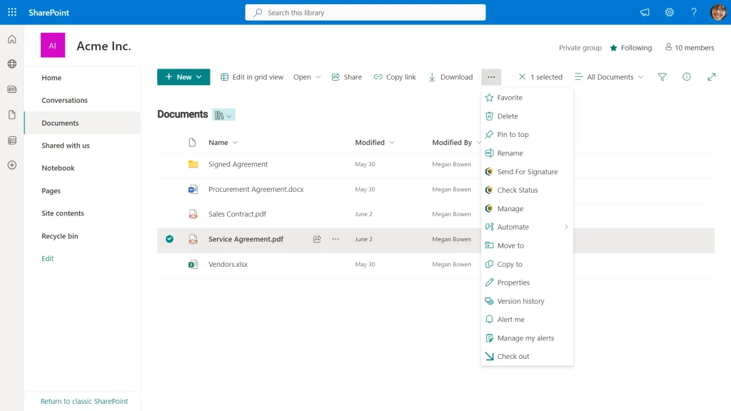Image resolution: width=731 pixels, height=411 pixels.
Task: Open the 10 members list
Action: point(690,48)
